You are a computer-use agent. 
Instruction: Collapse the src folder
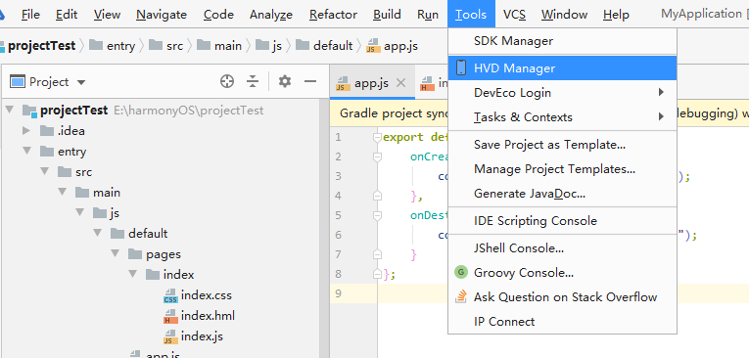pyautogui.click(x=45, y=171)
